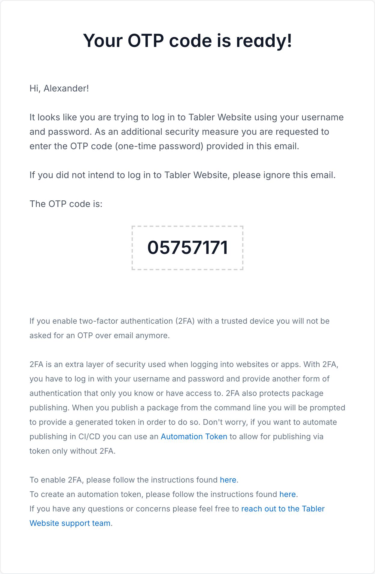Reach out to the Tabler support team
Viewport: 375px width, 574px height.
pyautogui.click(x=282, y=509)
